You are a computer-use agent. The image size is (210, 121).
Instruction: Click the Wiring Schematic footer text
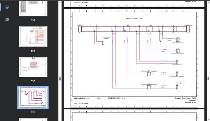click(81, 98)
